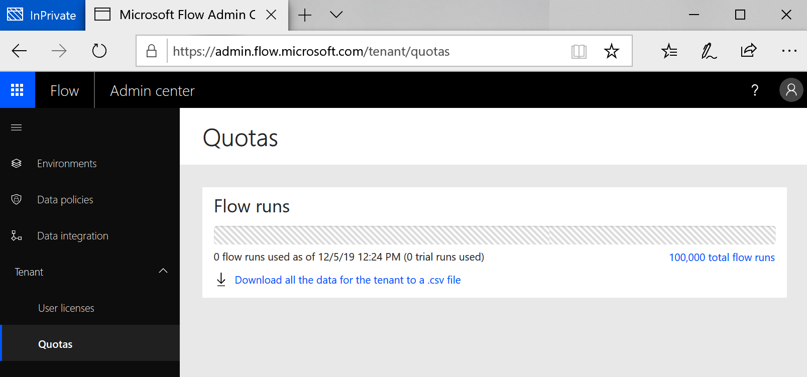Click the download arrow icon

coord(221,280)
